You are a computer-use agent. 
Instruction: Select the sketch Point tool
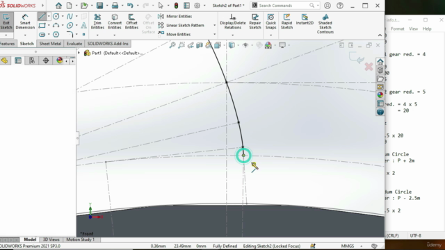tap(83, 35)
